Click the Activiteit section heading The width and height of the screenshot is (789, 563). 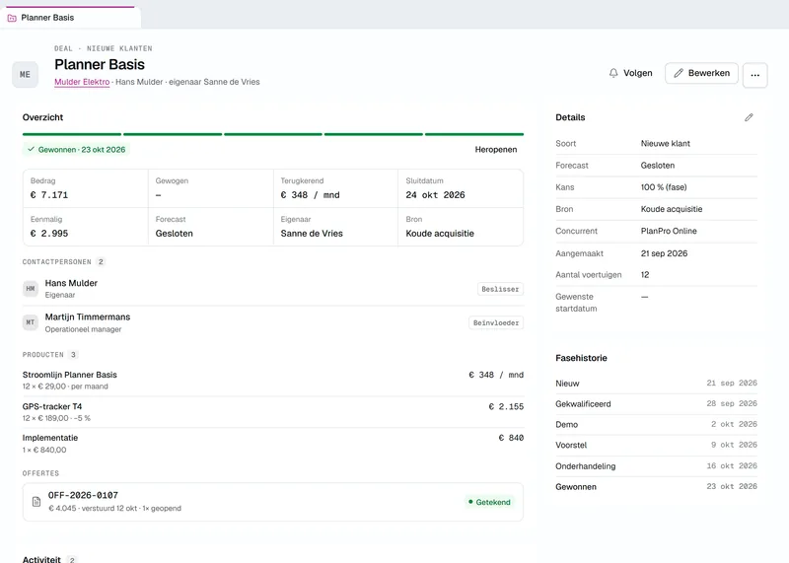[x=41, y=558]
